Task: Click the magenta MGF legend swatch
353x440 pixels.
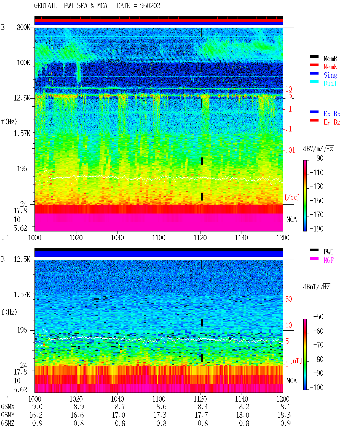Action: [314, 258]
